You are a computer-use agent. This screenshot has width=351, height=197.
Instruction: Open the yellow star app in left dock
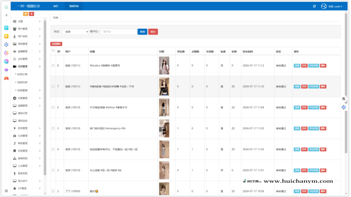click(6, 36)
